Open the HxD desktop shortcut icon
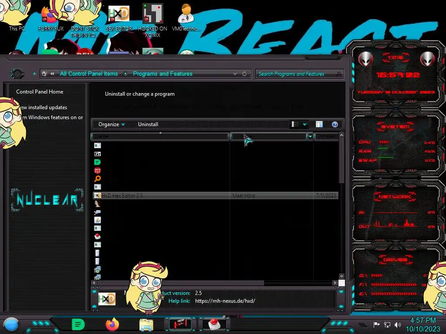This screenshot has height=334, width=446. [119, 17]
